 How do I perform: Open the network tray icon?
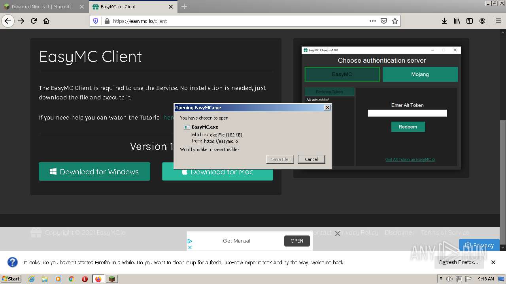(x=459, y=279)
